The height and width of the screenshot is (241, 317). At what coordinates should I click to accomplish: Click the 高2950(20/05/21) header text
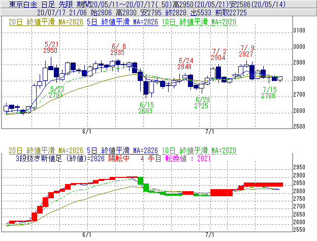click(200, 4)
